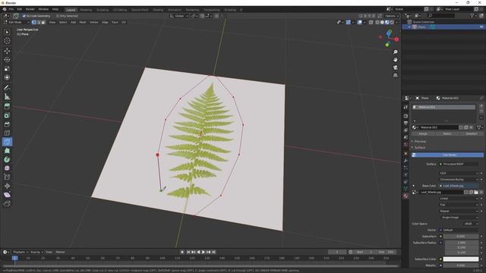
Task: Select the Rotate tool in the toolbar
Action: pyautogui.click(x=7, y=60)
